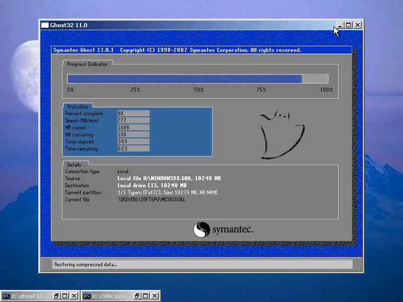Click the connection type value Local

pyautogui.click(x=123, y=171)
